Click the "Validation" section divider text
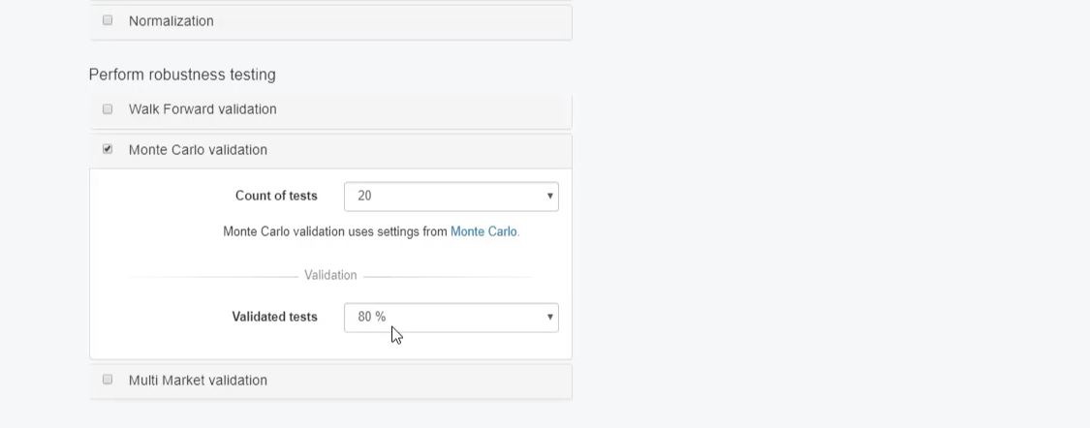Screen dimensions: 1090x428 point(330,276)
